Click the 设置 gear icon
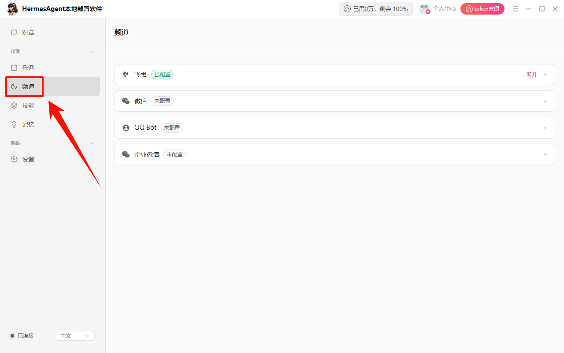564x353 pixels. [14, 159]
